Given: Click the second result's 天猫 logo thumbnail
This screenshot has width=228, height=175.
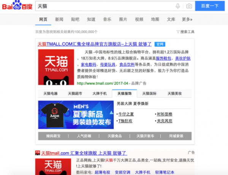Looking at the screenshot, I should 53,167.
